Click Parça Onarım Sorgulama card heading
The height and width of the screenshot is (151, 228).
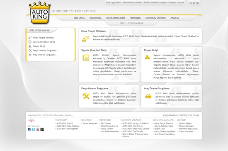tap(95, 89)
